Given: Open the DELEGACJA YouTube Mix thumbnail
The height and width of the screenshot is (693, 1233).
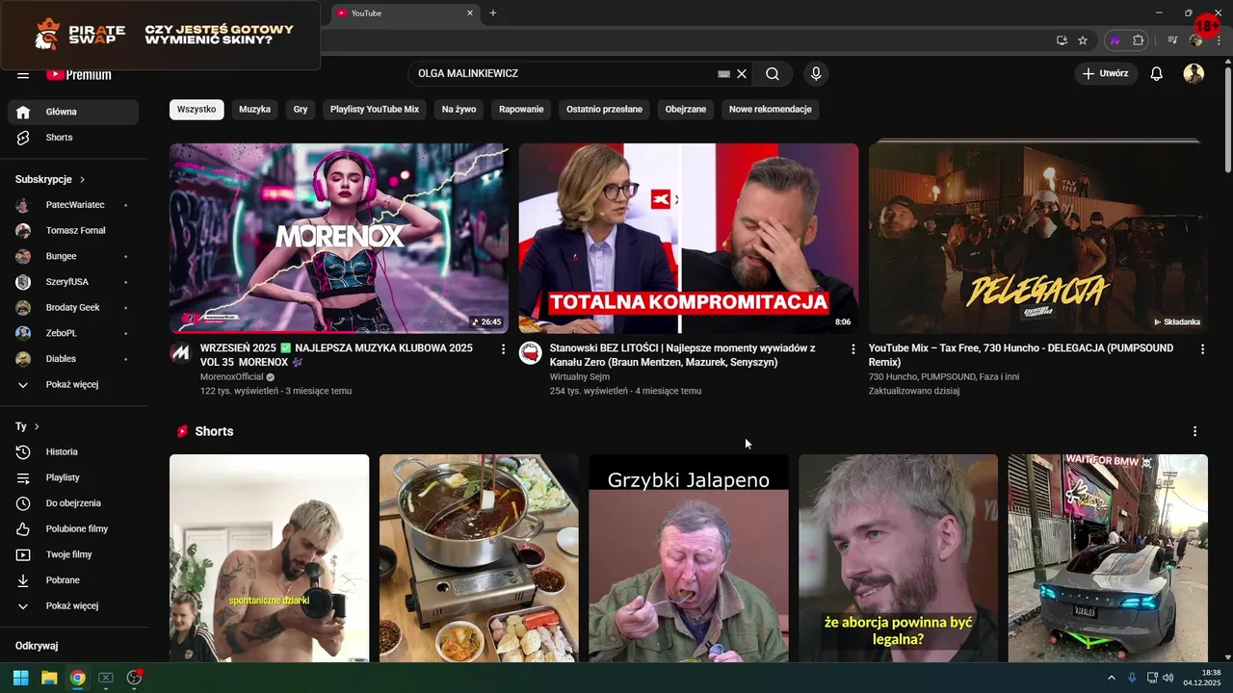Looking at the screenshot, I should 1038,238.
